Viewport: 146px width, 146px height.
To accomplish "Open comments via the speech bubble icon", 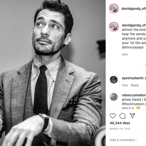I will tap(122, 116).
